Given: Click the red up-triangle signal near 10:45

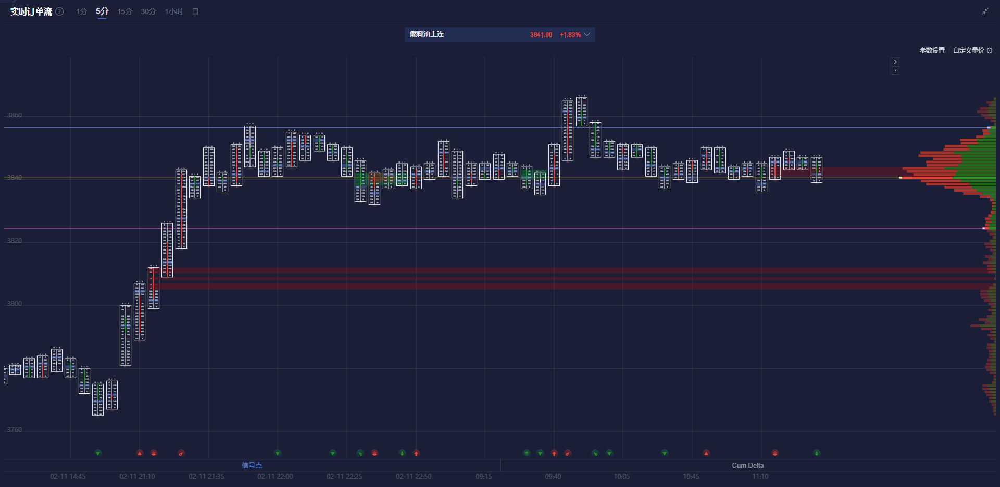Looking at the screenshot, I should tap(706, 453).
